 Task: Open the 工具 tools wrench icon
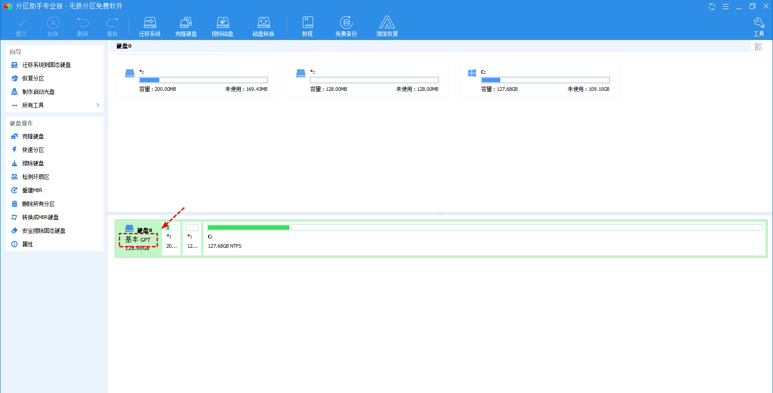(x=759, y=27)
